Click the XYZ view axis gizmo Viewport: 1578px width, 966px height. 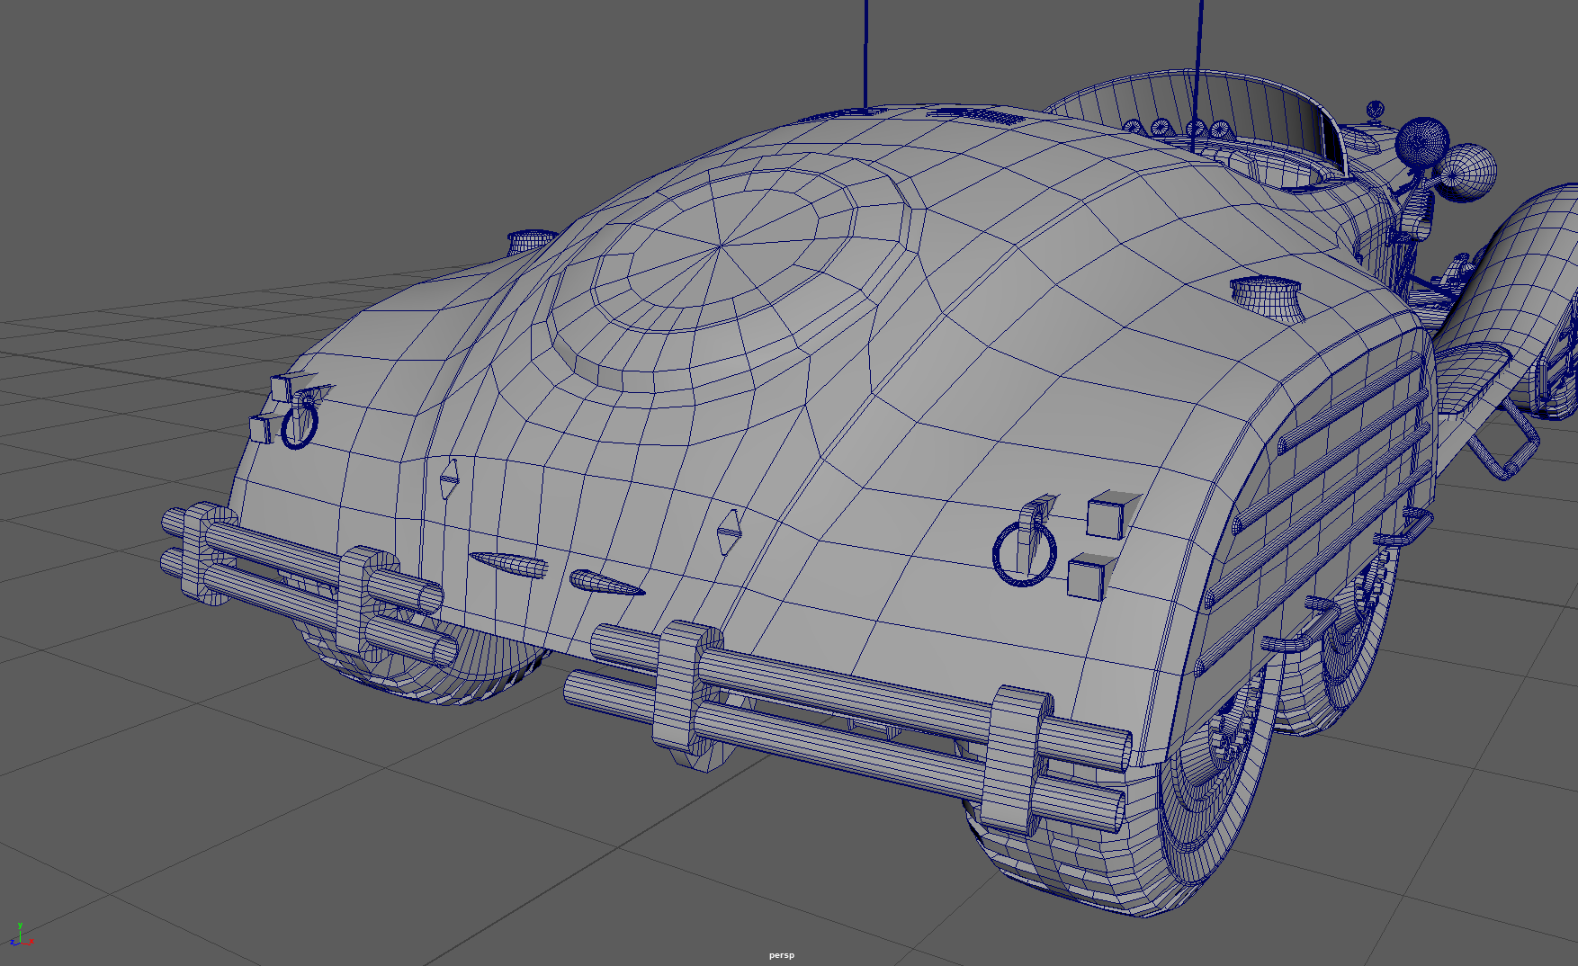pos(20,935)
